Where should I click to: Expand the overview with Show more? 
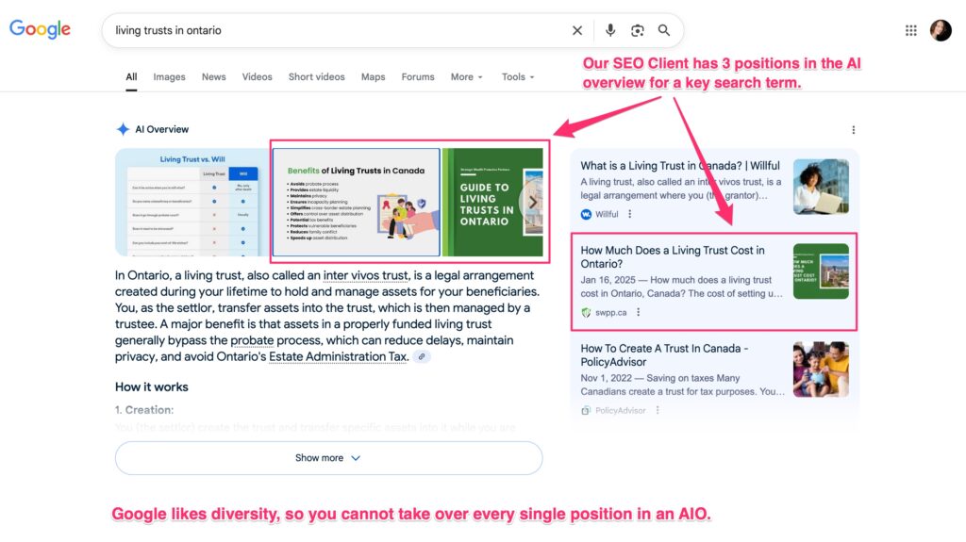click(x=328, y=457)
